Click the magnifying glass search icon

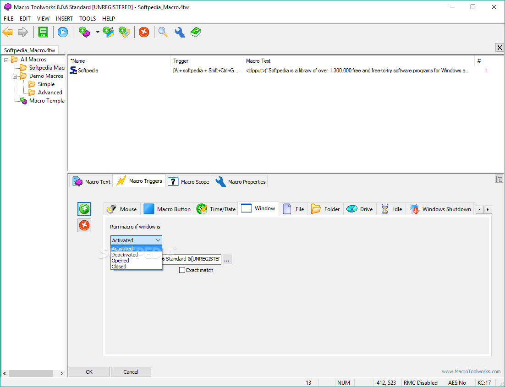click(163, 32)
